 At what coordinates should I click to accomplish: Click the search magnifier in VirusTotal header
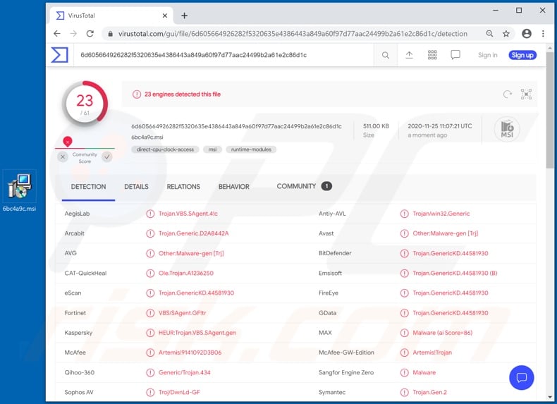pos(386,55)
